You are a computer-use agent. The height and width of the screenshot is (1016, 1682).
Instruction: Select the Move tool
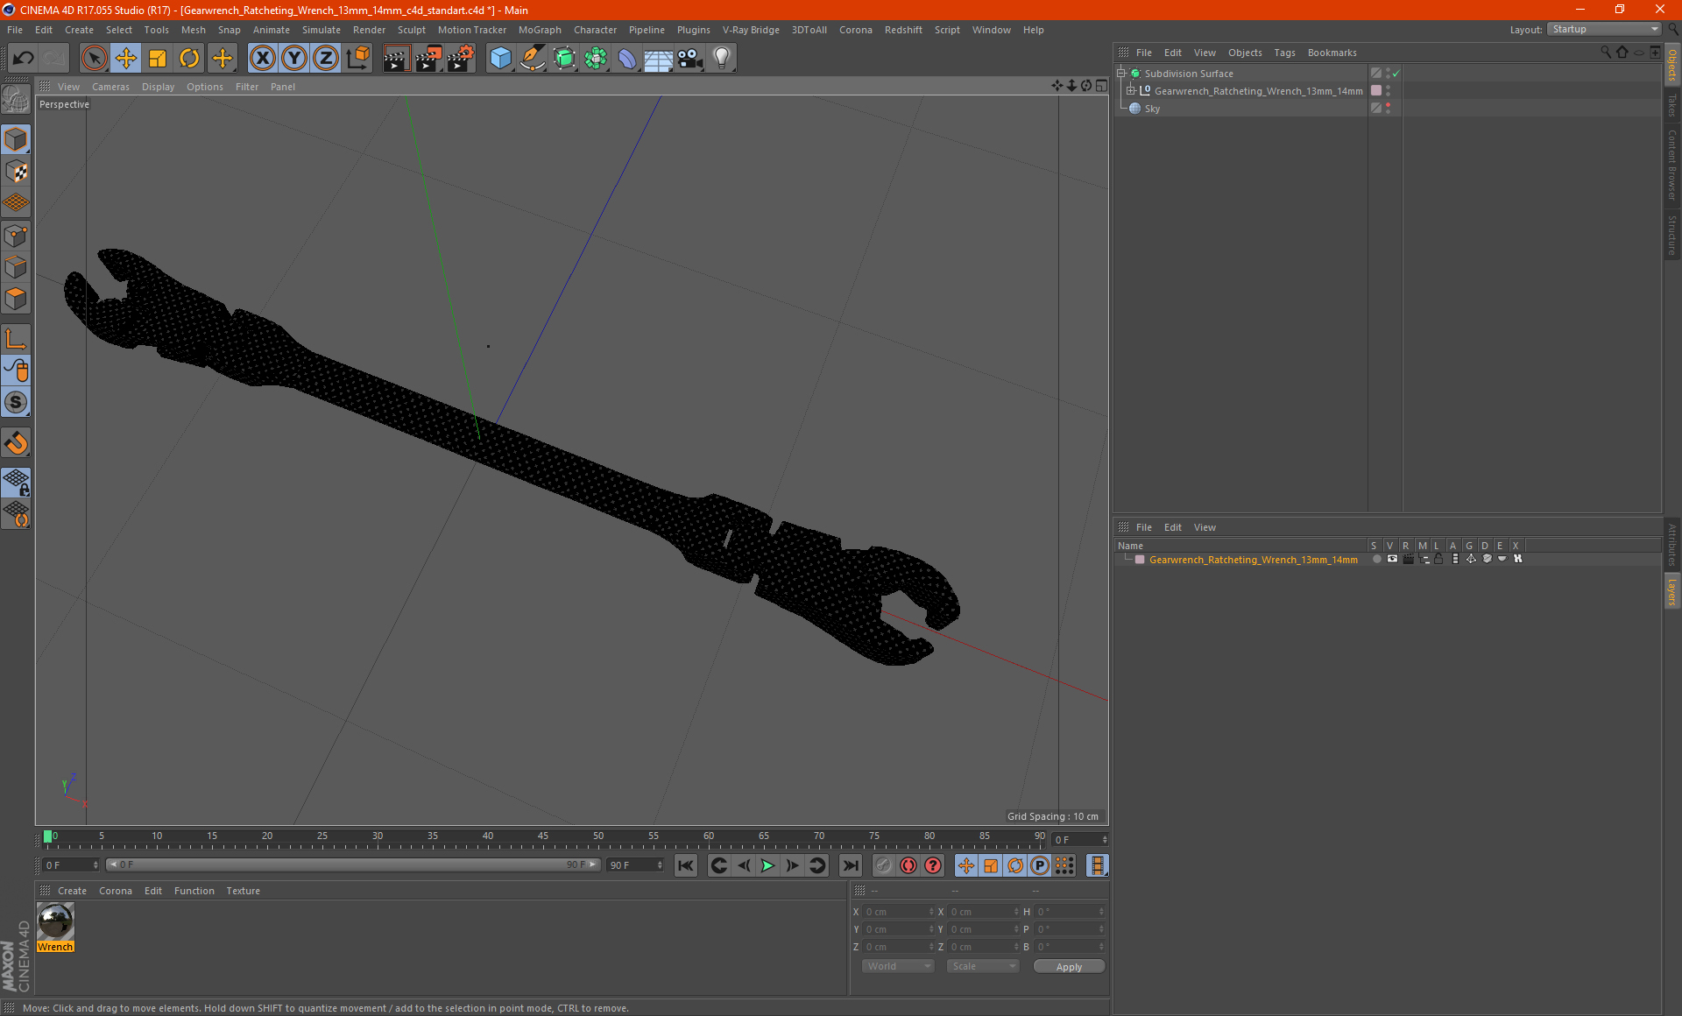click(x=126, y=59)
